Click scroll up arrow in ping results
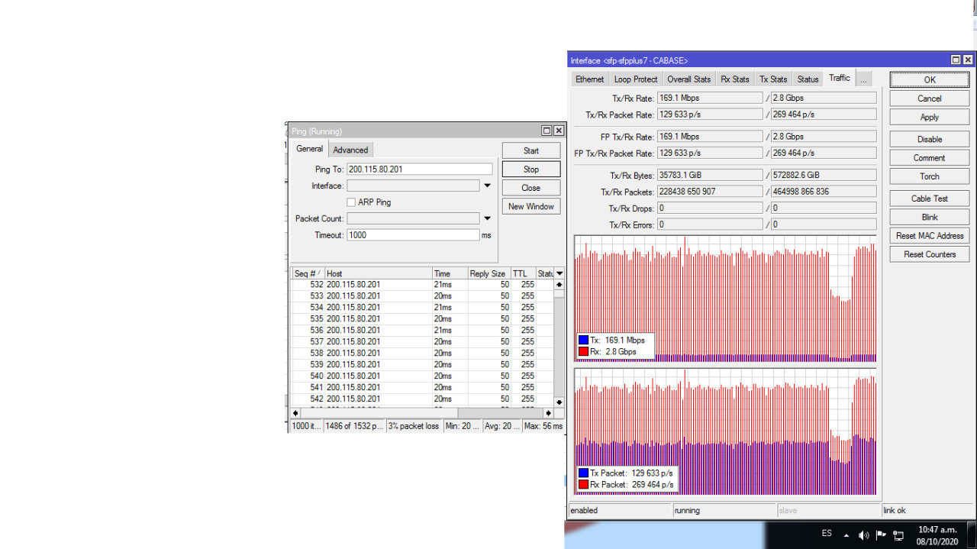977x549 pixels. (559, 285)
